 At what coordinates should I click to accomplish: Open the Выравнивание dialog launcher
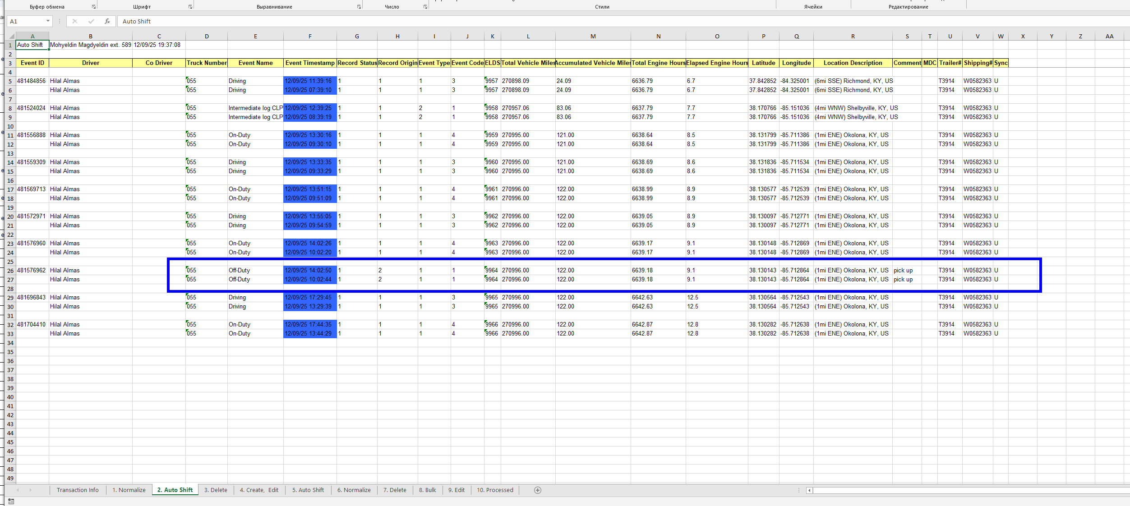pos(359,7)
